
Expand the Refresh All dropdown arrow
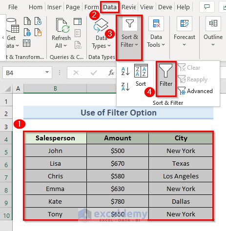65,46
